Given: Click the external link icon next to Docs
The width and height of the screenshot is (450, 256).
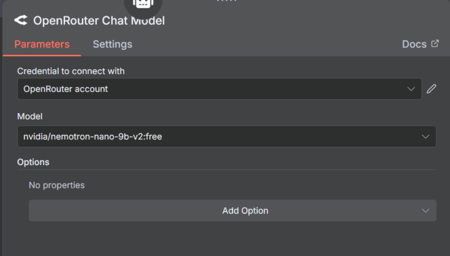Looking at the screenshot, I should [435, 44].
